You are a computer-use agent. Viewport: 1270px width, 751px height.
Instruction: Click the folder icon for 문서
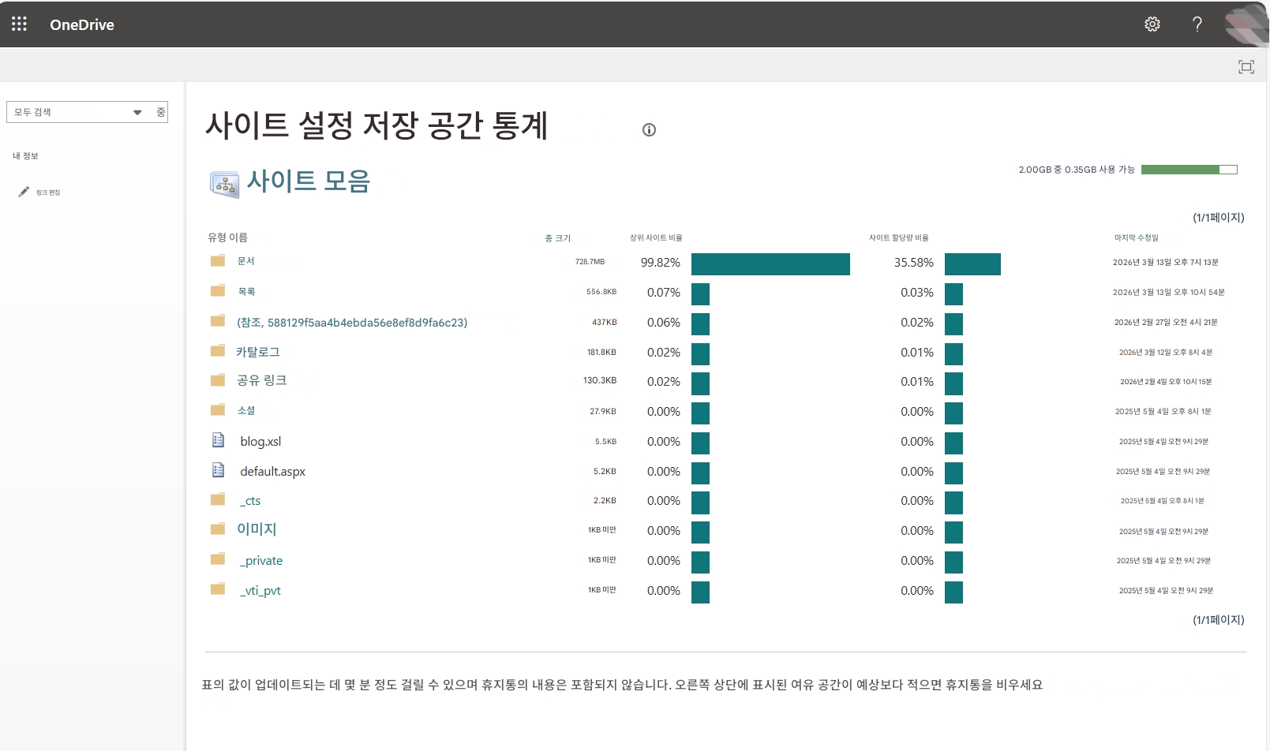point(218,260)
